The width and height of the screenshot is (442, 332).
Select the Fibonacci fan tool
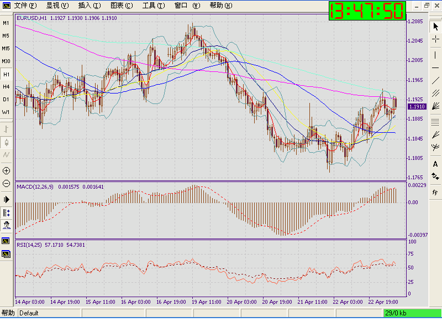[435, 134]
